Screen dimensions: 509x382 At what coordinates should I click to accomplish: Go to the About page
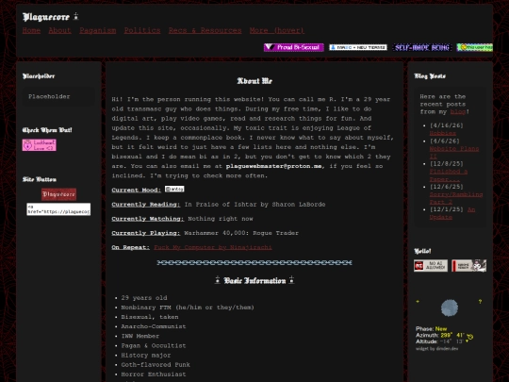pyautogui.click(x=59, y=30)
